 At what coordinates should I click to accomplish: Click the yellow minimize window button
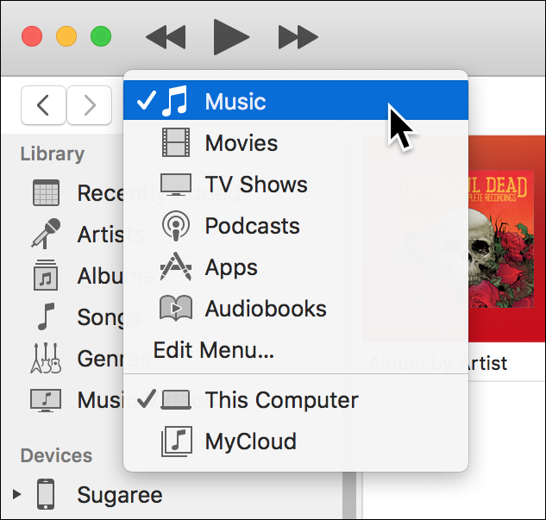(x=66, y=36)
